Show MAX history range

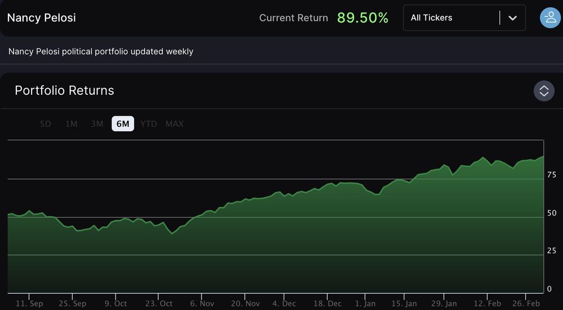click(175, 124)
